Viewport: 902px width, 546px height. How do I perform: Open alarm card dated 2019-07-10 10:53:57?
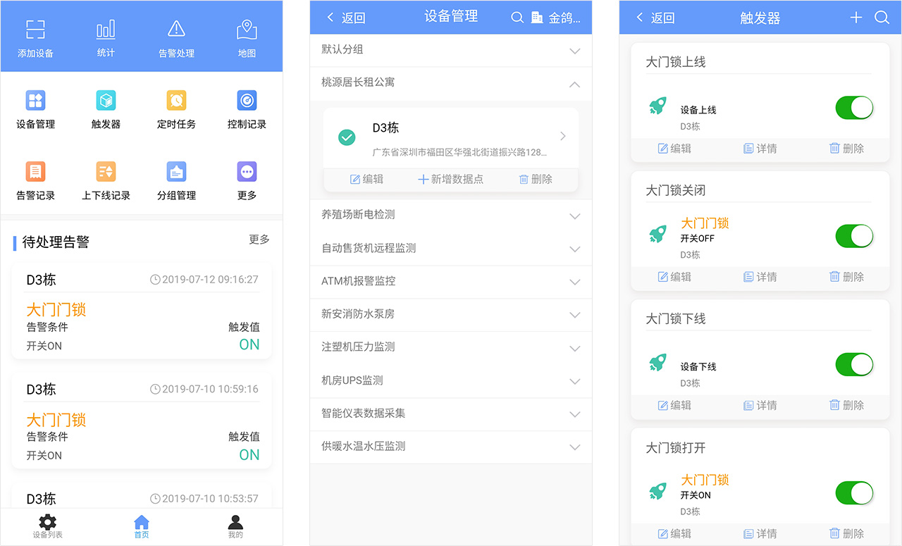coord(142,496)
